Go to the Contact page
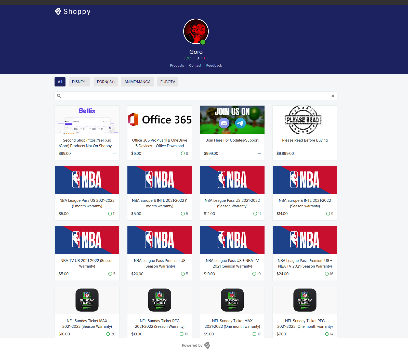This screenshot has height=353, width=408. pyautogui.click(x=195, y=66)
